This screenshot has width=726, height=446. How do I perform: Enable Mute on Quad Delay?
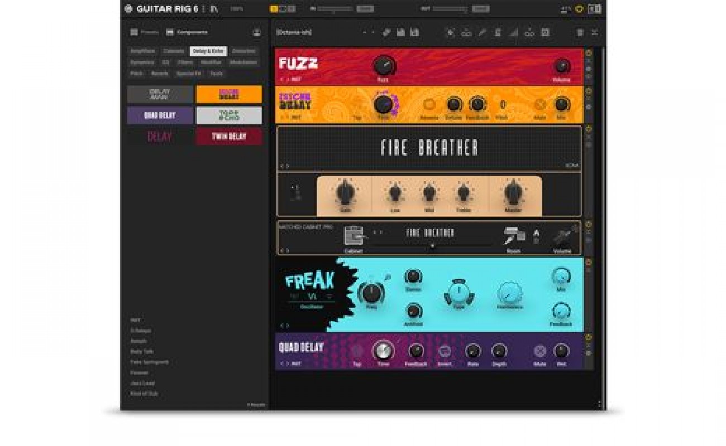point(540,351)
